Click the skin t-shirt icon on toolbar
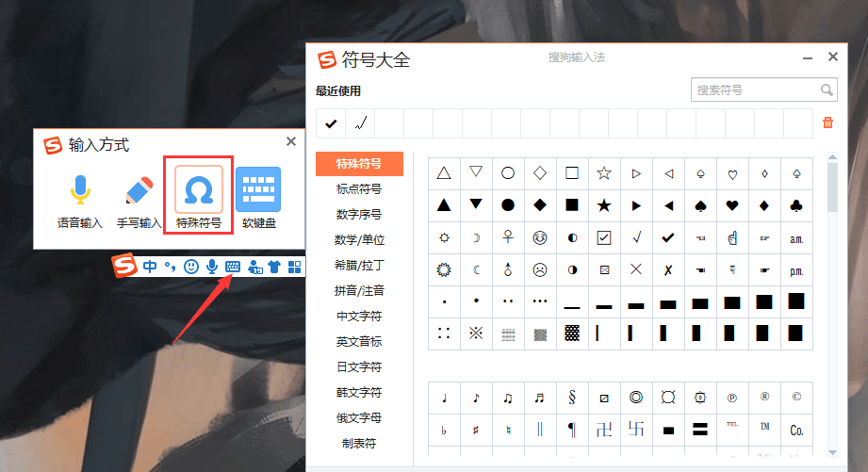The height and width of the screenshot is (472, 868). tap(274, 267)
